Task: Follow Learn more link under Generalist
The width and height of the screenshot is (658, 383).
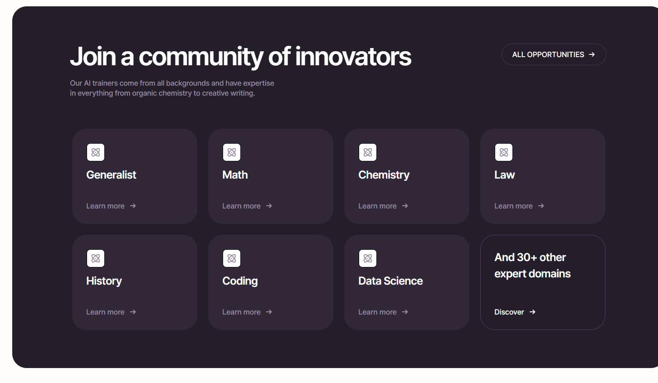Action: 111,206
